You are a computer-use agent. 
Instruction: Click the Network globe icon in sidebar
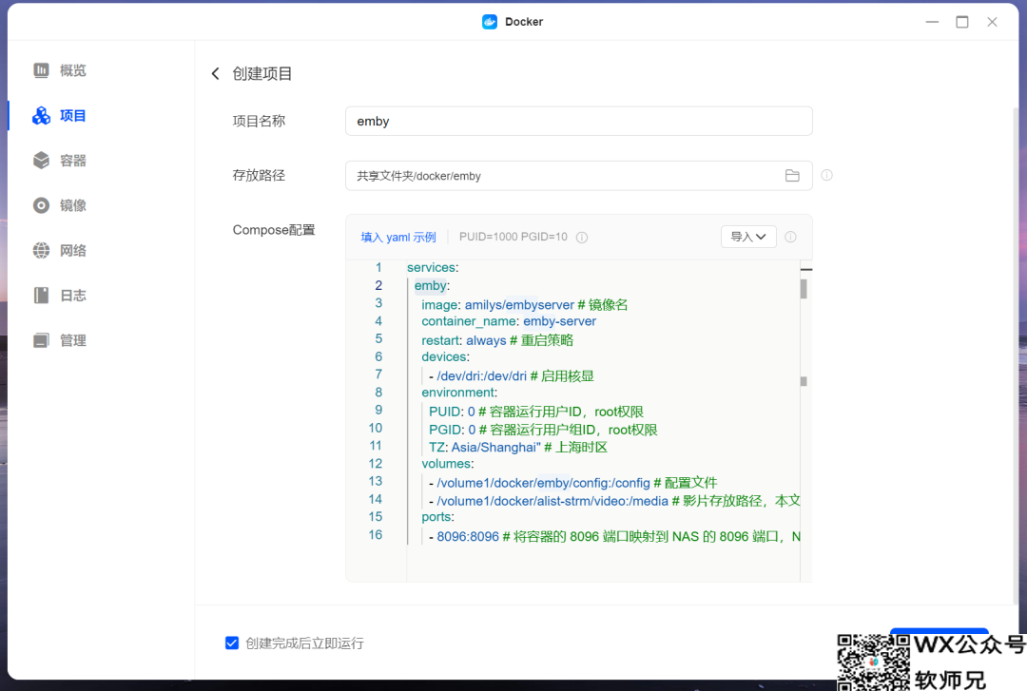coord(41,251)
